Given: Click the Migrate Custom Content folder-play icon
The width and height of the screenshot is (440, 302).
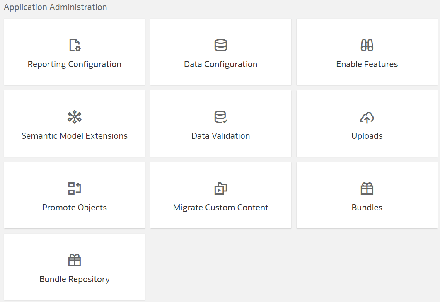Looking at the screenshot, I should (220, 188).
